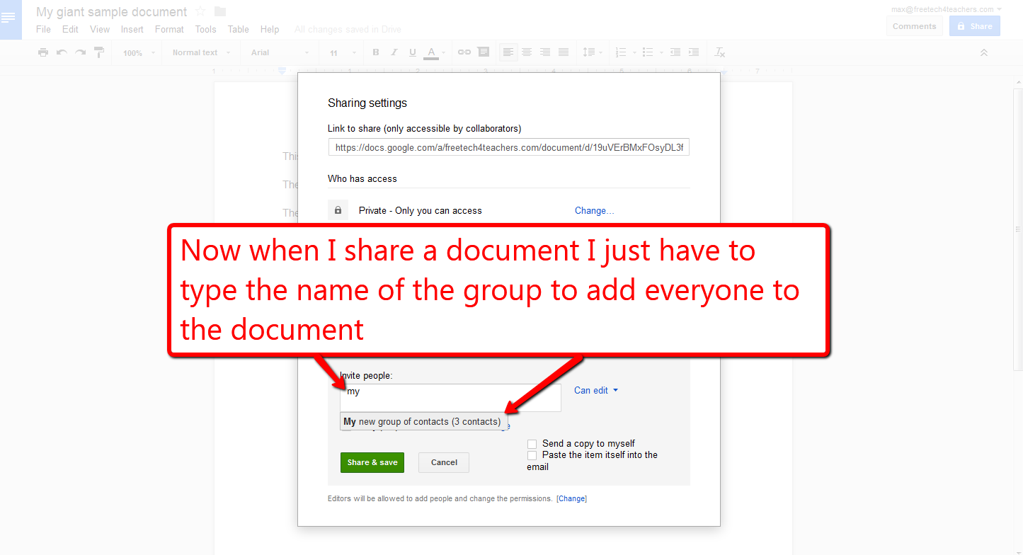Open the File menu
The width and height of the screenshot is (1023, 555).
click(43, 29)
